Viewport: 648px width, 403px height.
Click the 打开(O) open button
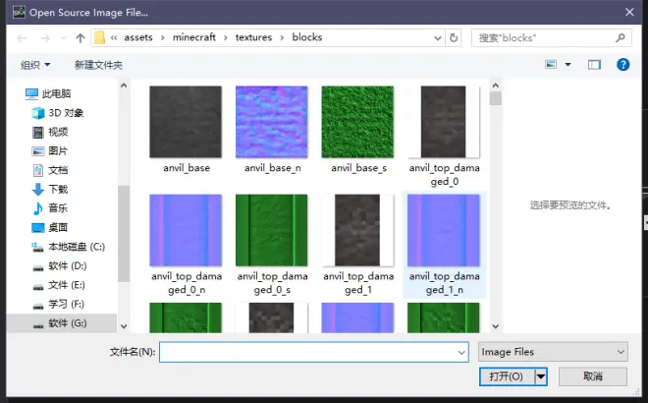(x=507, y=376)
